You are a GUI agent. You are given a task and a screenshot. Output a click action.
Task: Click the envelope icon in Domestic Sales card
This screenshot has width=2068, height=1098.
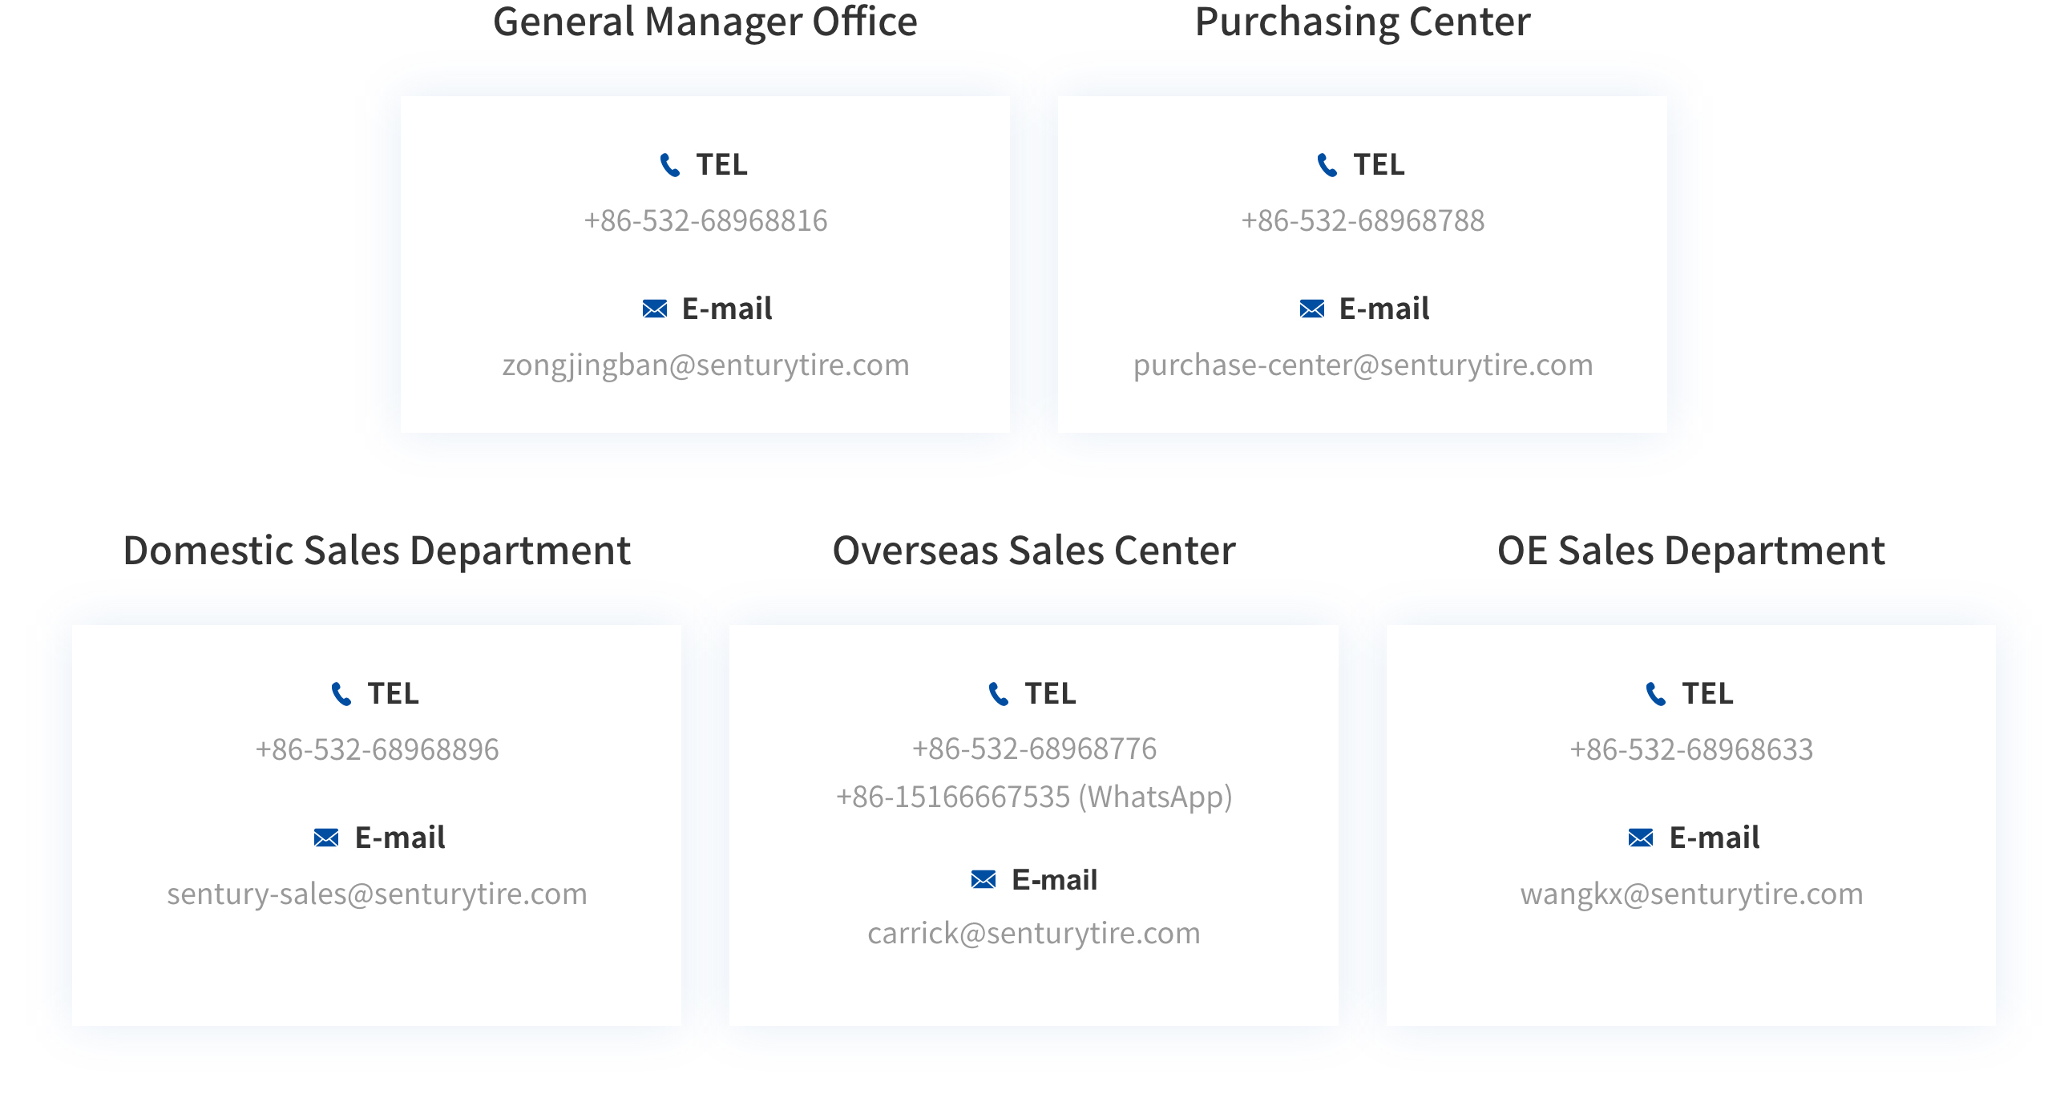[326, 838]
